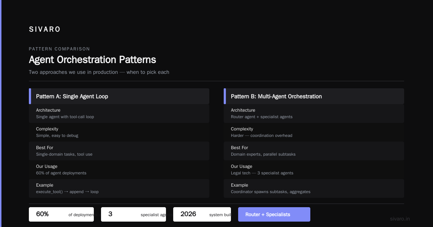Click Complexity label under Pattern A
Image resolution: width=433 pixels, height=227 pixels.
47,129
